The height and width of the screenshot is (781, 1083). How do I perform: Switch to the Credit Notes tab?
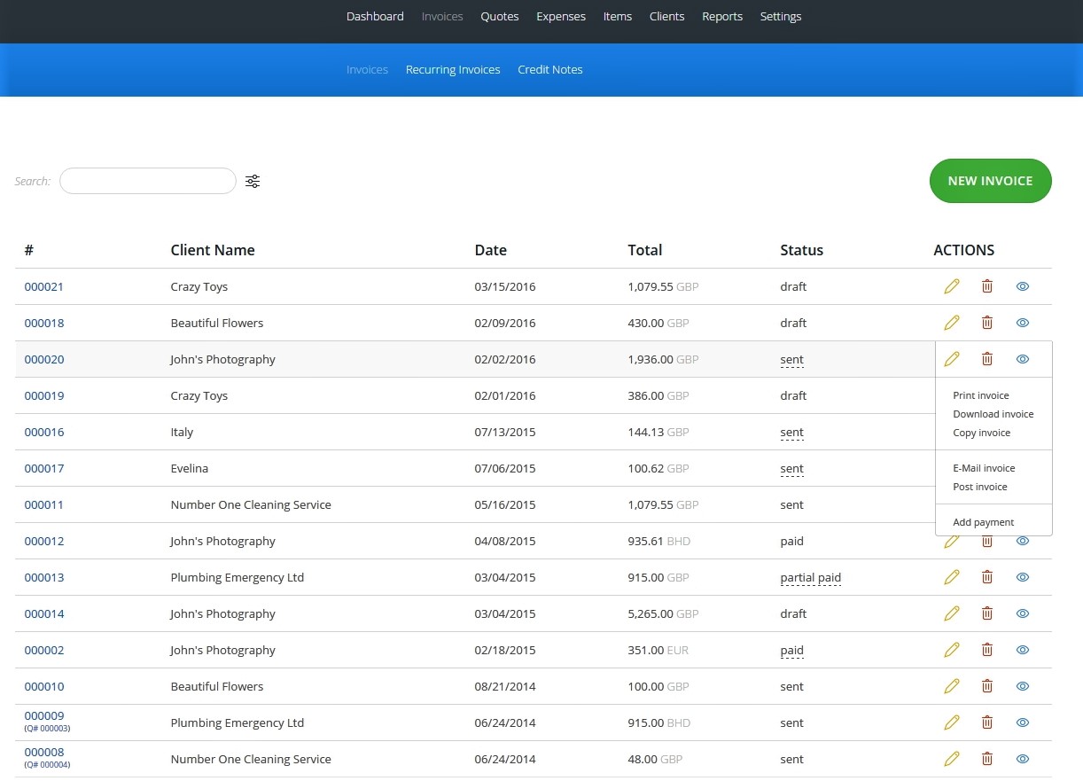coord(550,69)
